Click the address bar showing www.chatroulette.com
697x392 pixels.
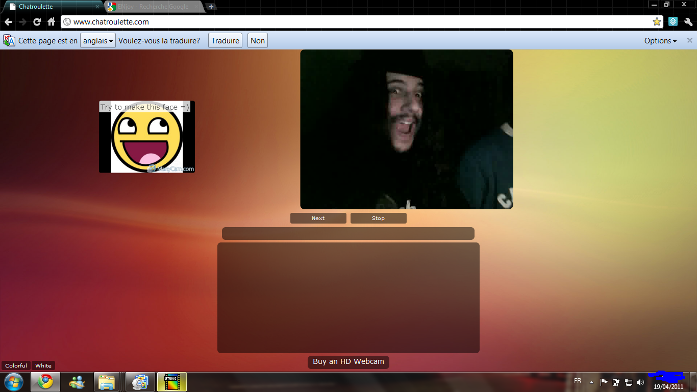point(361,22)
